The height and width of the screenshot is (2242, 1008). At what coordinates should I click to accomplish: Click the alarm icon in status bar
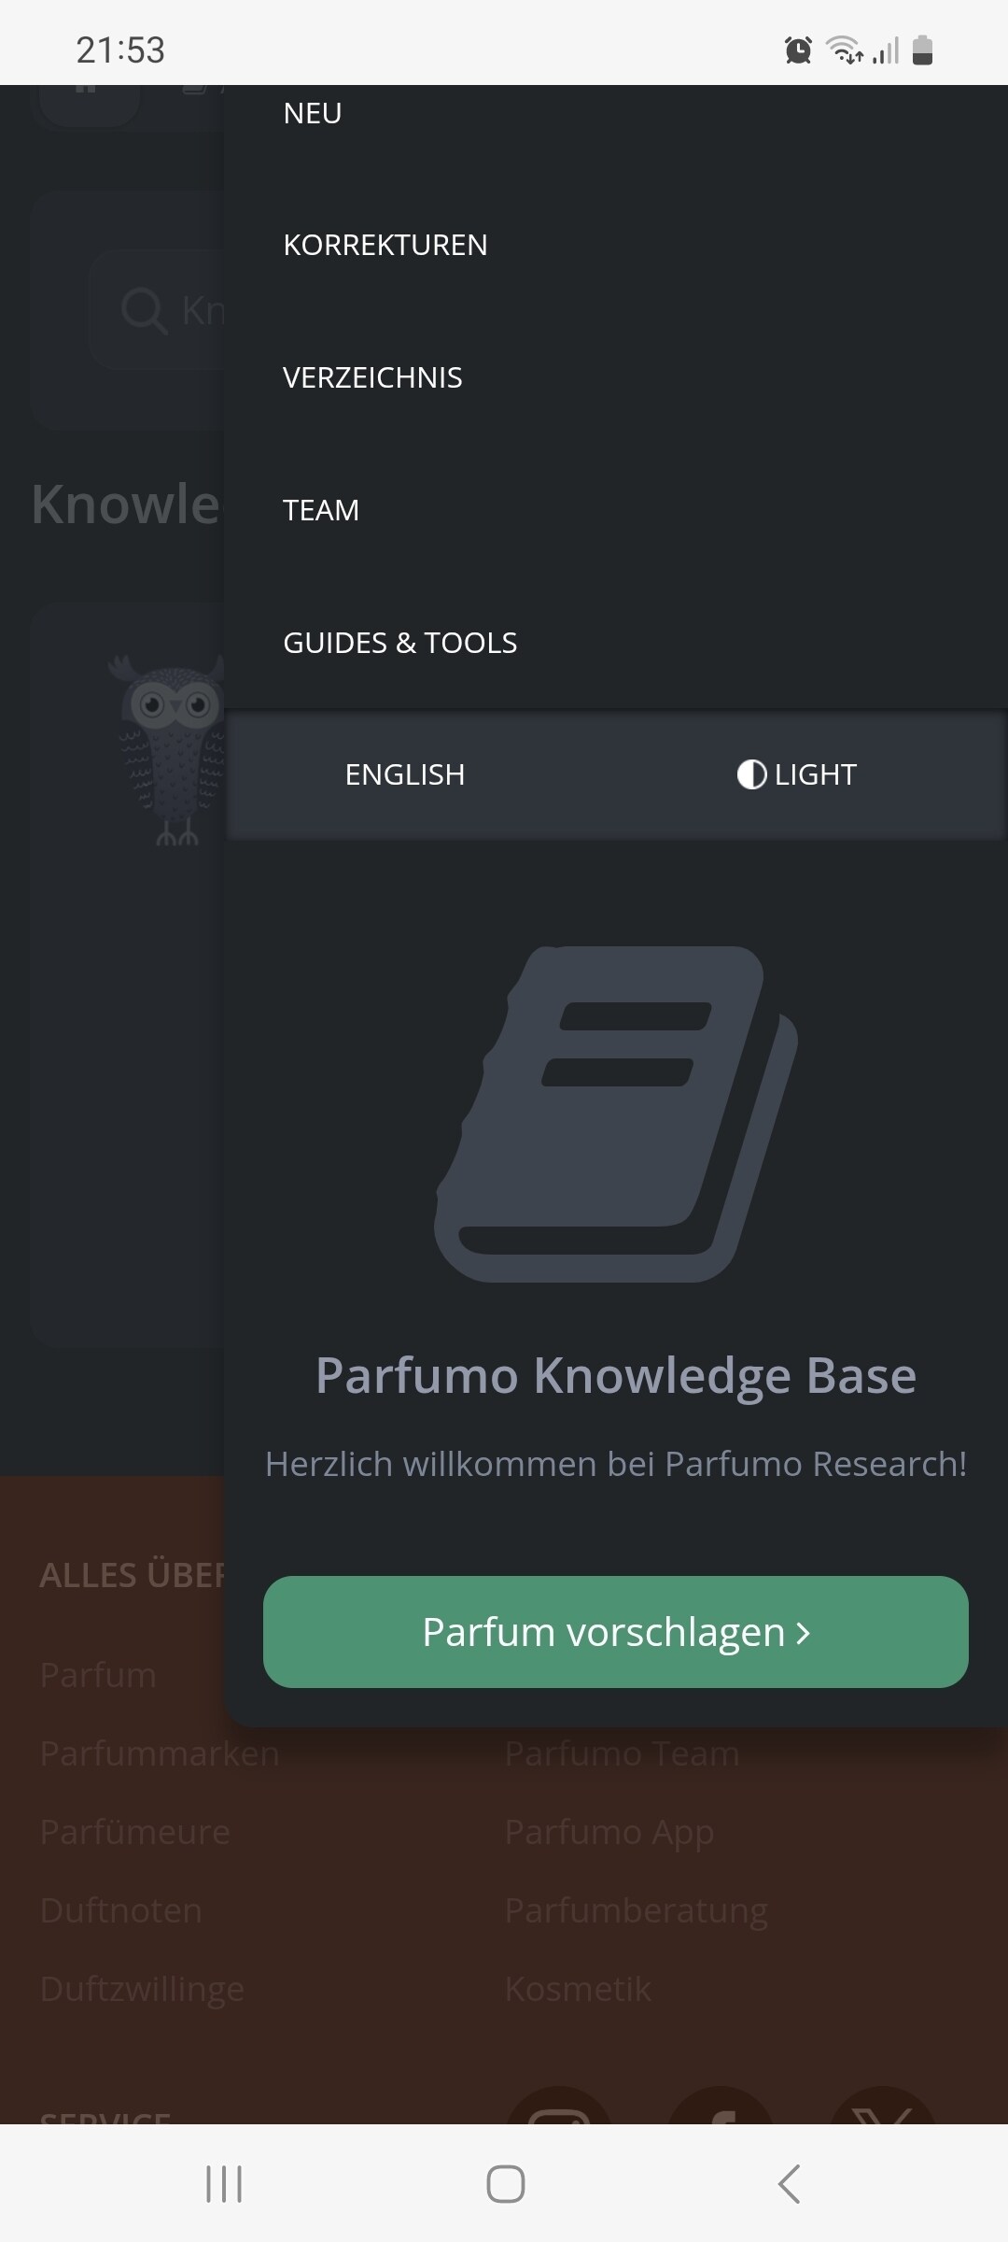[x=798, y=50]
